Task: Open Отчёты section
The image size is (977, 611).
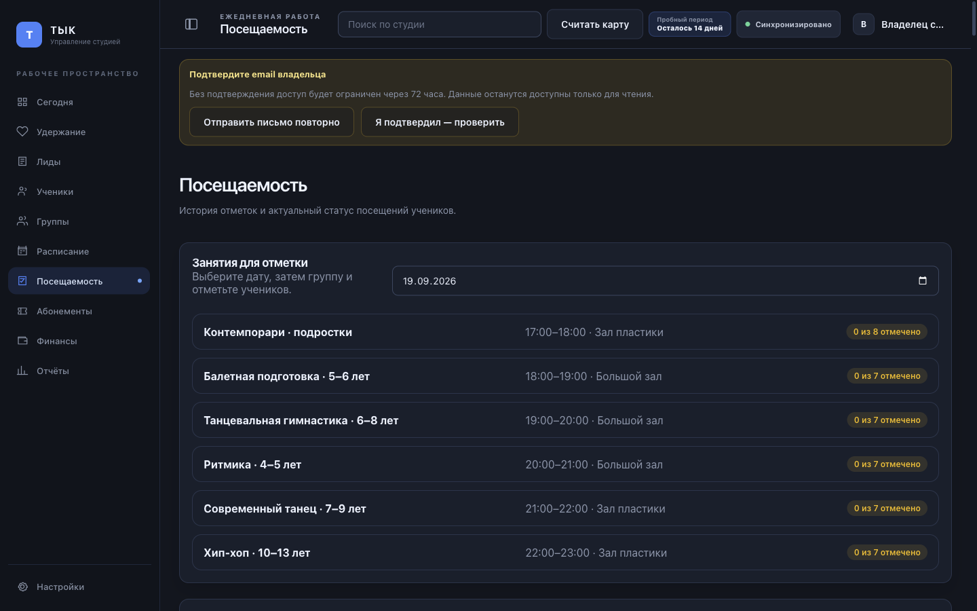Action: pyautogui.click(x=79, y=371)
